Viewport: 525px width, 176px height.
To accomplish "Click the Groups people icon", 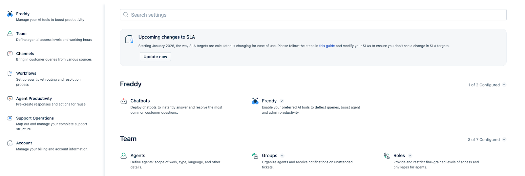I will pyautogui.click(x=255, y=156).
